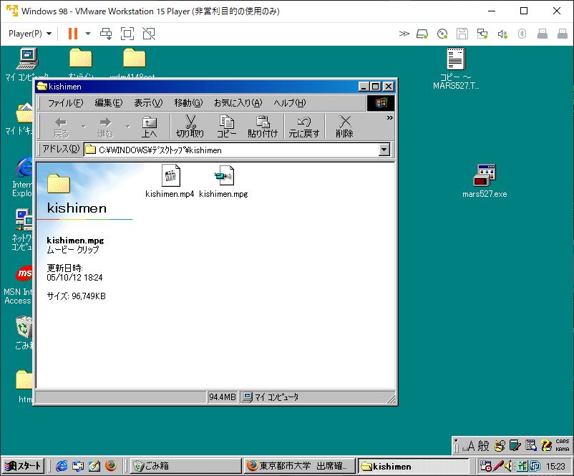Open the 移動(G) menu
The image size is (574, 476).
pos(188,103)
